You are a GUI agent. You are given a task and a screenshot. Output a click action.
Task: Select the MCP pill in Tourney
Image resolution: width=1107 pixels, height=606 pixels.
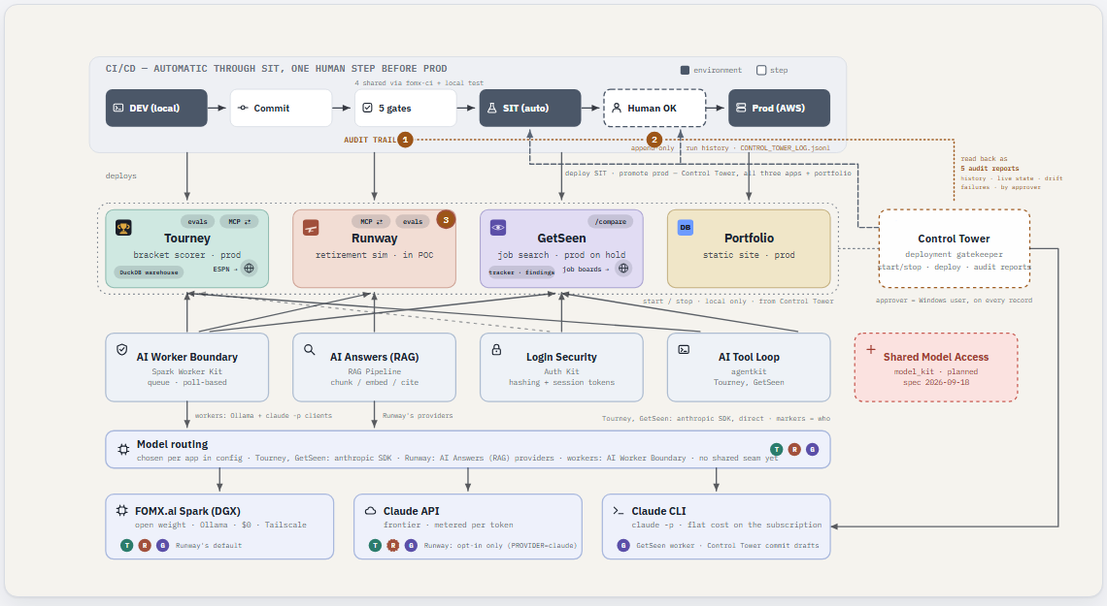[239, 221]
